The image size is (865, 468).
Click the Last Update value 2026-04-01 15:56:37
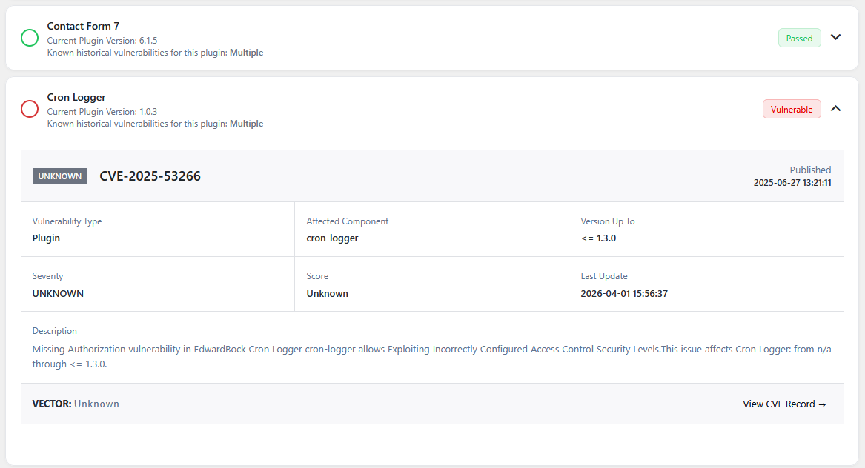tap(624, 294)
